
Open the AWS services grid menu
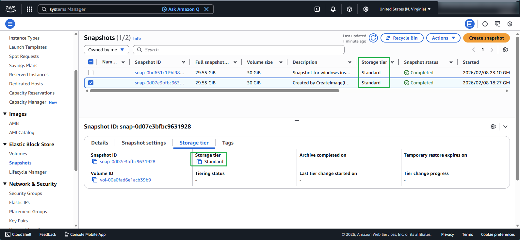pos(29,9)
